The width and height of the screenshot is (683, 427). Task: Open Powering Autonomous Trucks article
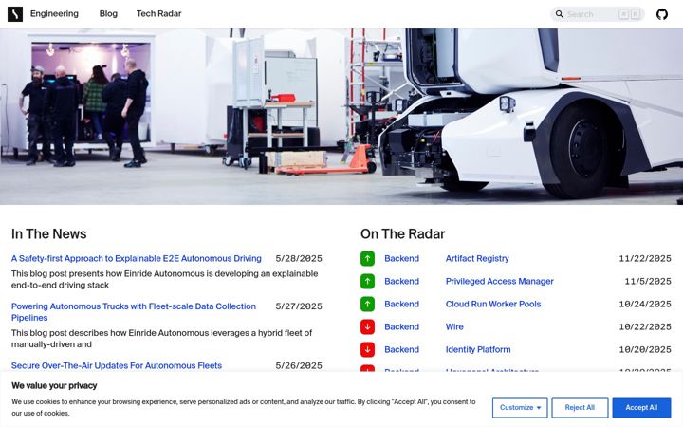point(134,312)
